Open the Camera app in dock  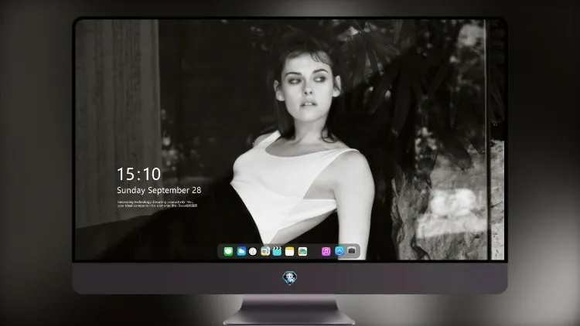(x=352, y=251)
